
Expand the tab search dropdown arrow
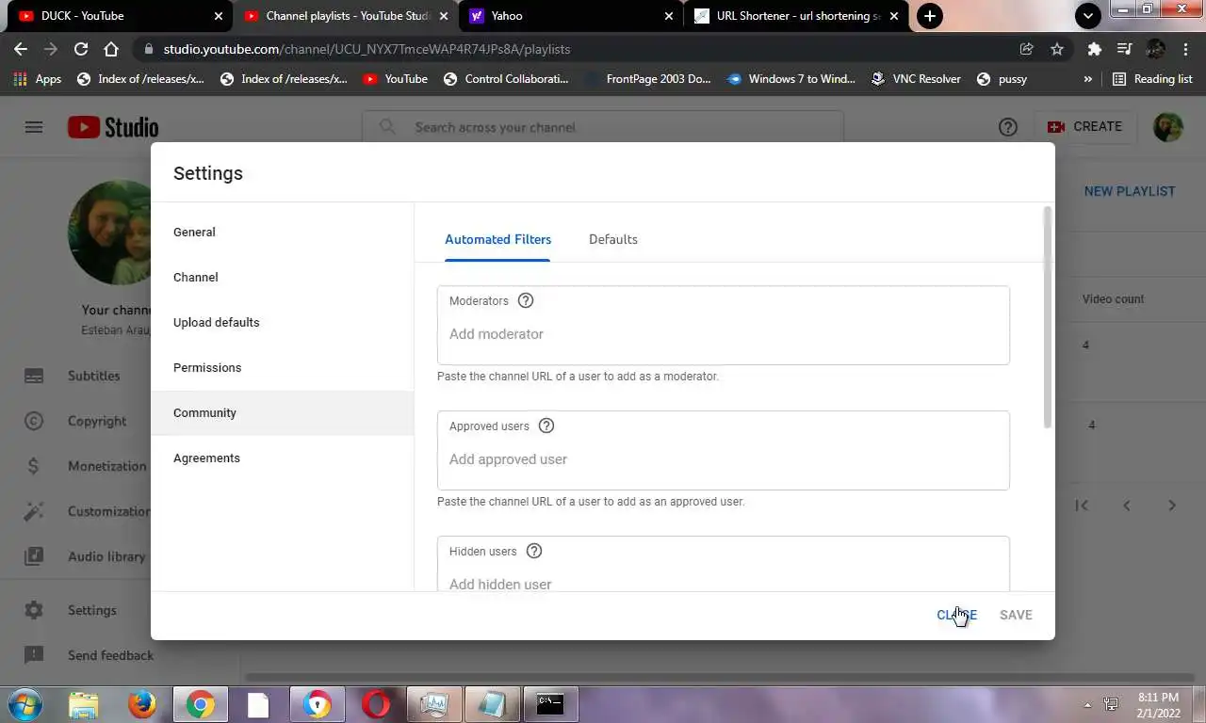(x=1088, y=16)
